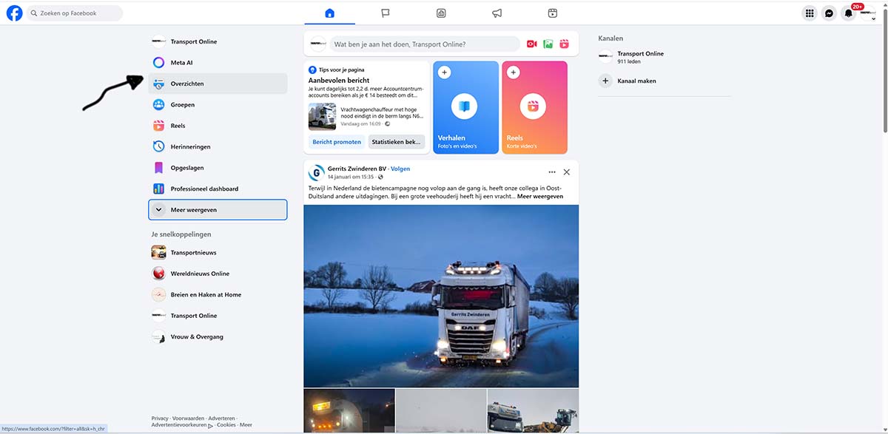Screen dimensions: 888x434
Task: Close the Gerrits Zwinderen post
Action: coord(566,172)
